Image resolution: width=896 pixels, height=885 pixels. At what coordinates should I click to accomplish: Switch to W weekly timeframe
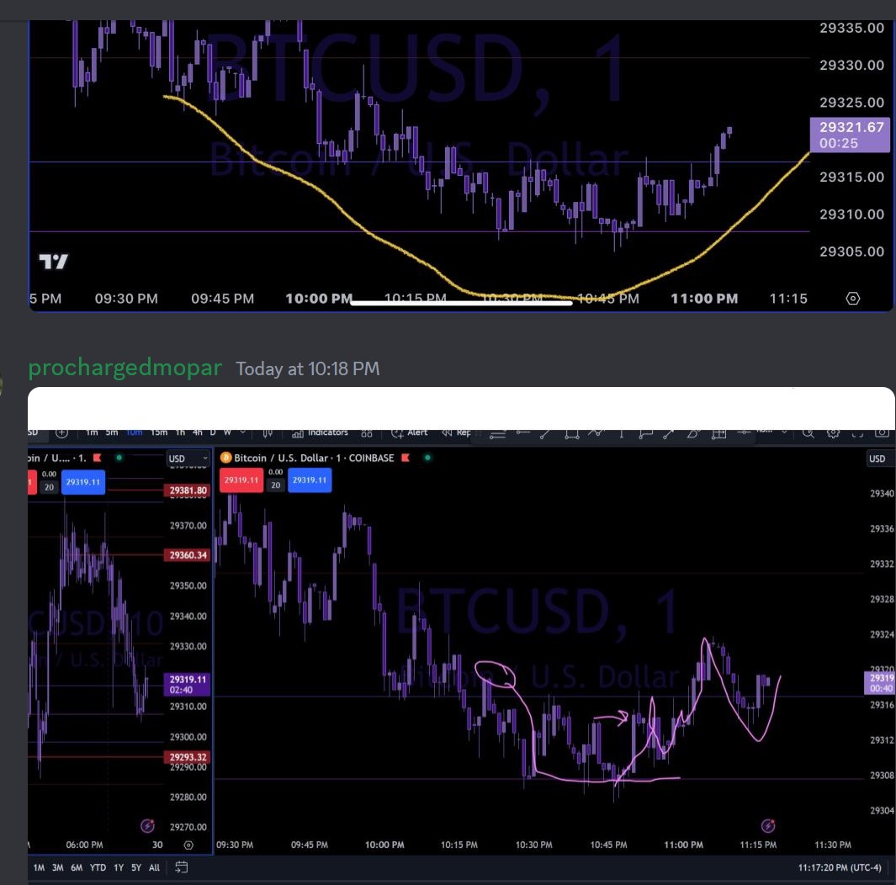(227, 432)
